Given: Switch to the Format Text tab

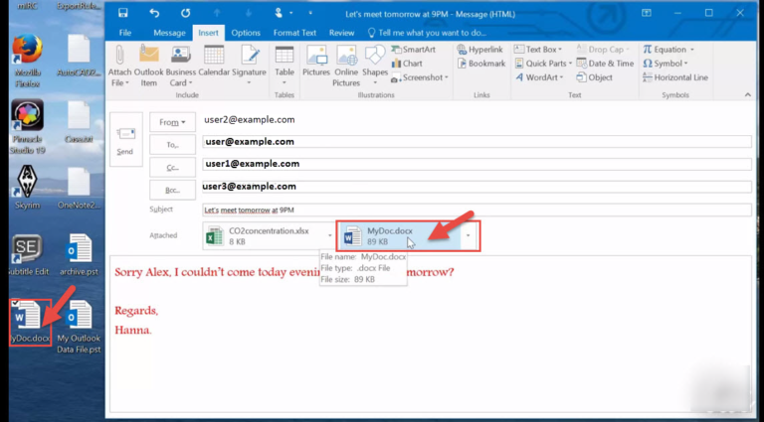Looking at the screenshot, I should pyautogui.click(x=293, y=32).
